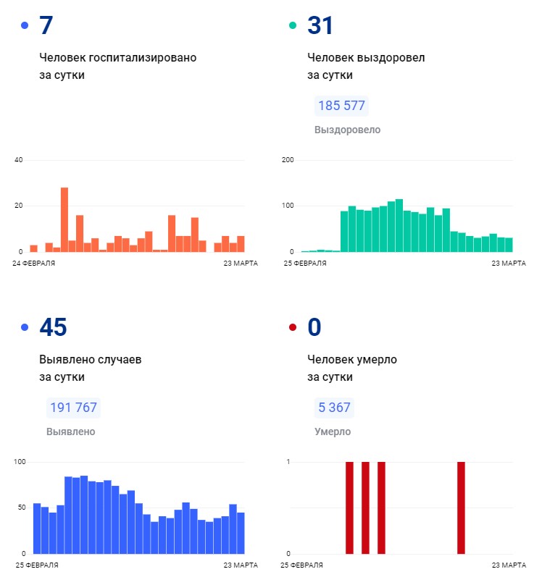
Task: Click the red dot beside number 0
Action: (x=293, y=328)
